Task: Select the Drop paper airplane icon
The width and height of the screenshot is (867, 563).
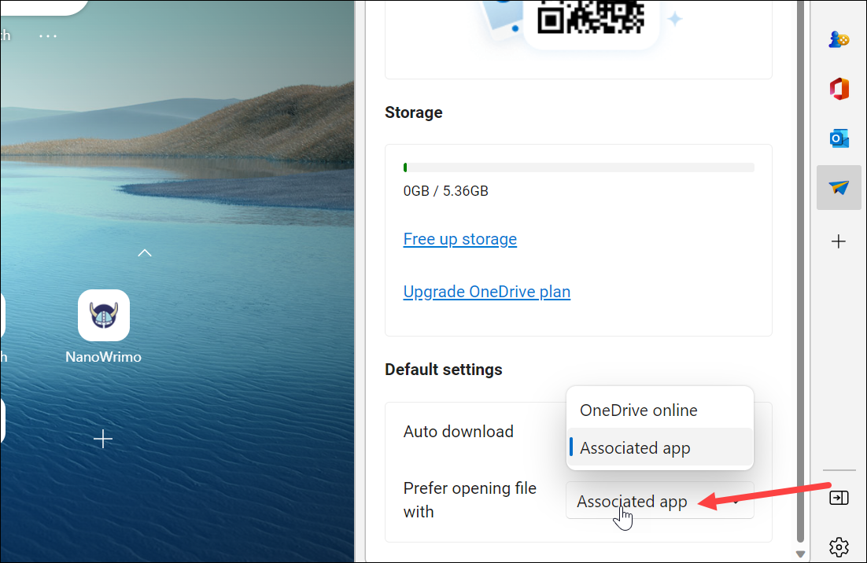Action: (839, 187)
